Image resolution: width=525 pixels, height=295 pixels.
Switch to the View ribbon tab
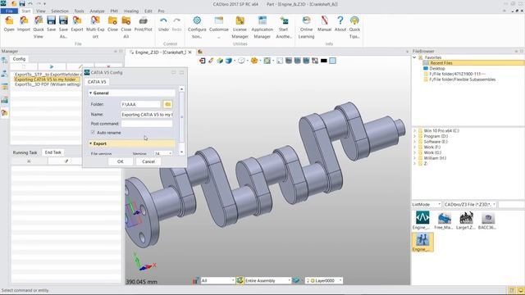(41, 11)
